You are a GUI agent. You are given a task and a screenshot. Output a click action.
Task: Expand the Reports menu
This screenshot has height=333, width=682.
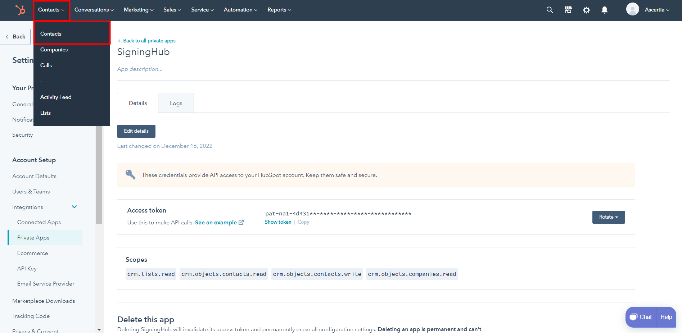(279, 10)
